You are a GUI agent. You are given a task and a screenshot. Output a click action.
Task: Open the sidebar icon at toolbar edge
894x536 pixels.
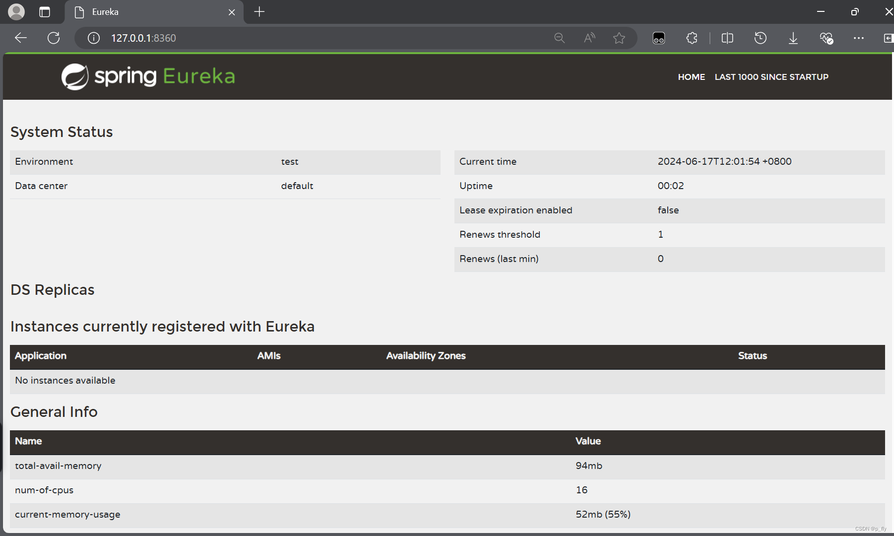pos(888,38)
